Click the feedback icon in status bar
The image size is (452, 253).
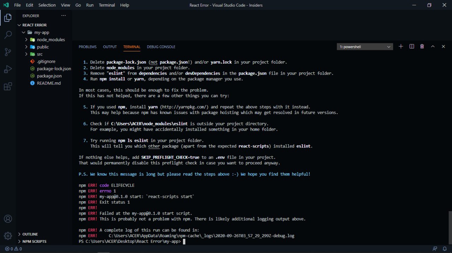click(x=435, y=249)
